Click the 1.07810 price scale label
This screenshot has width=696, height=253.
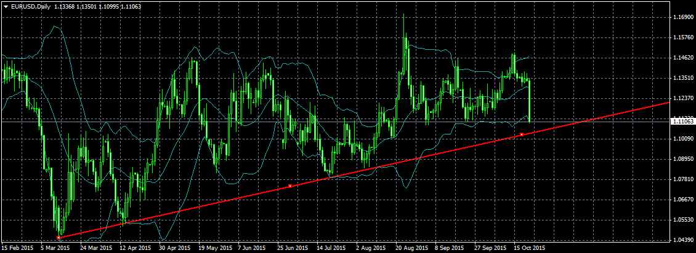(682, 179)
